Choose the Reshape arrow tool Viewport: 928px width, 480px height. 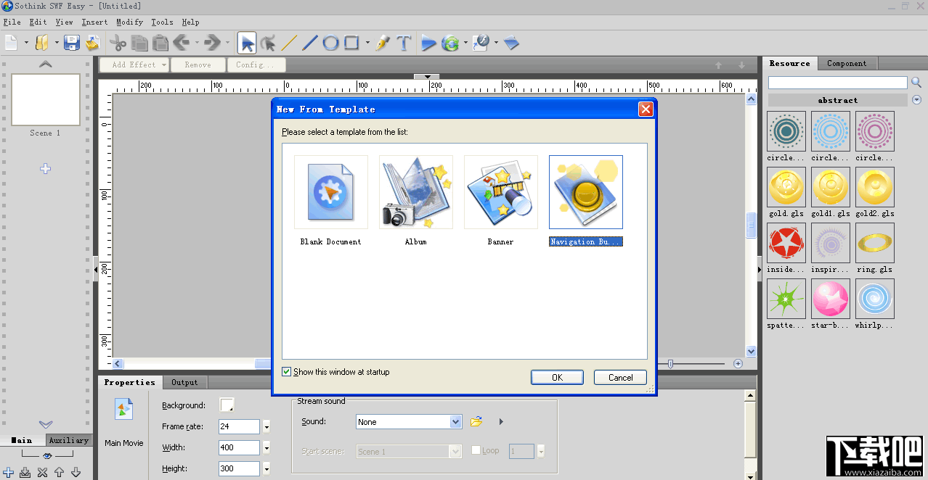coord(268,43)
